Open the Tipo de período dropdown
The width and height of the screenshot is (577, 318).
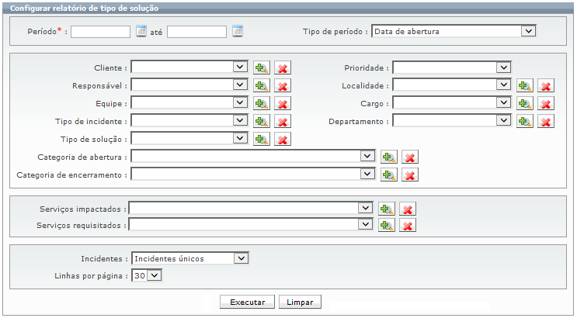[x=454, y=31]
